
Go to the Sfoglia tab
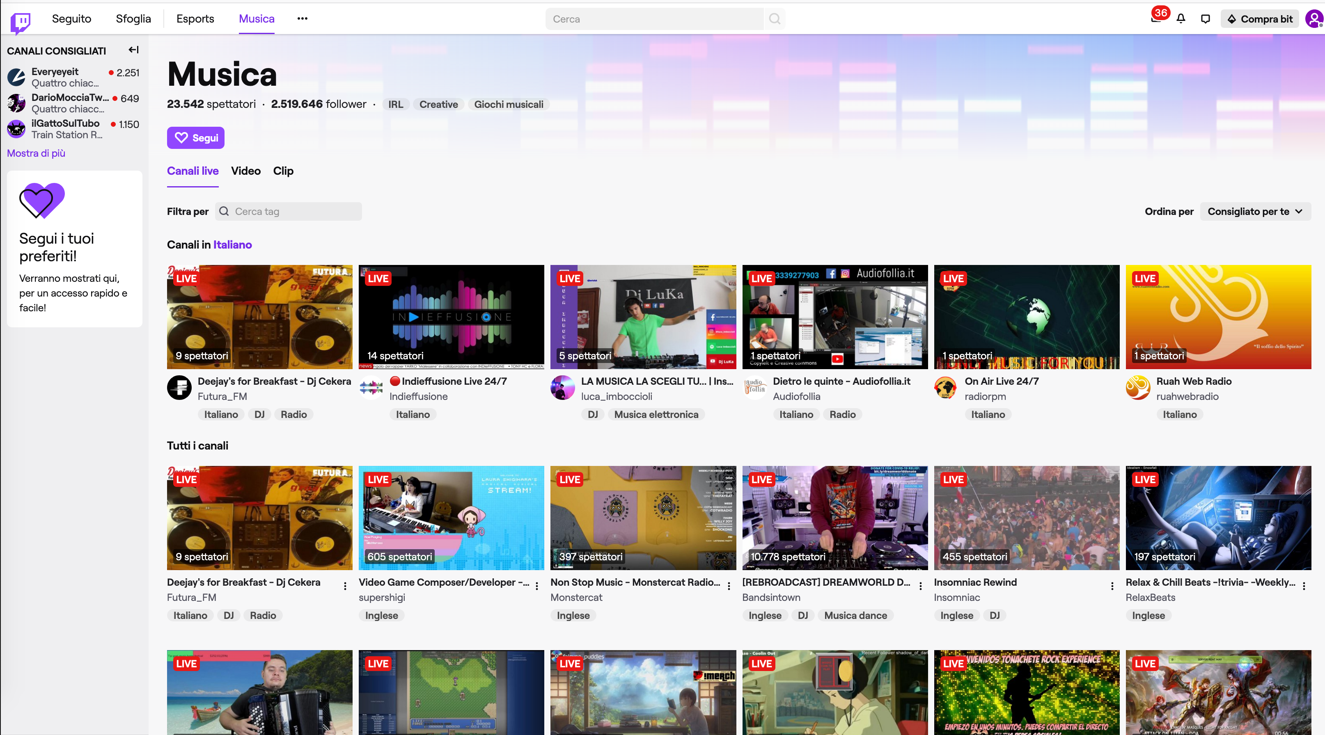click(133, 18)
